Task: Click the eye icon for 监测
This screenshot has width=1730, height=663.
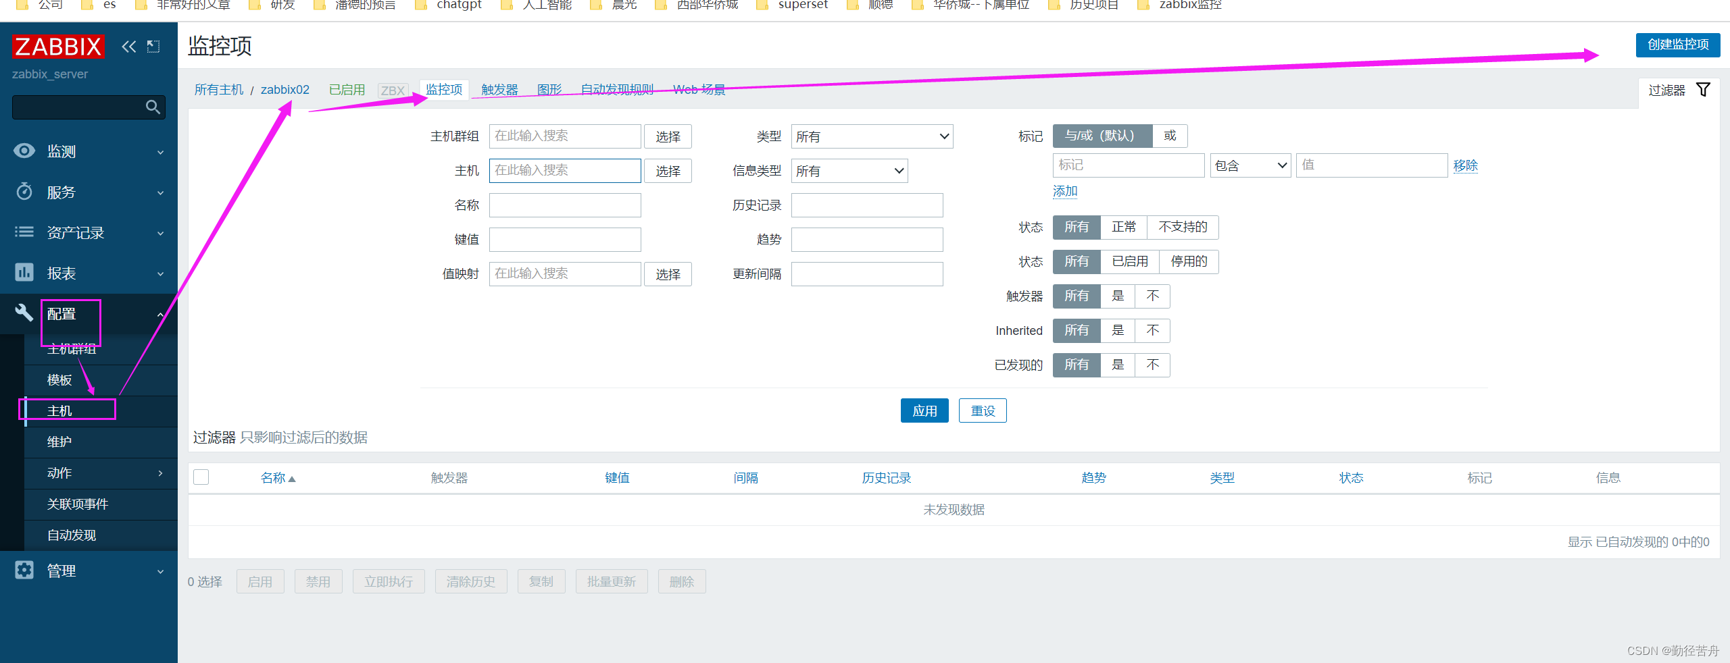Action: 24,151
